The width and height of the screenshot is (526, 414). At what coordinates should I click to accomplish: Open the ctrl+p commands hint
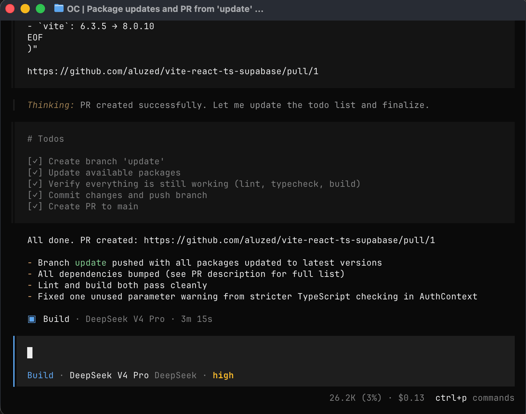pyautogui.click(x=475, y=398)
